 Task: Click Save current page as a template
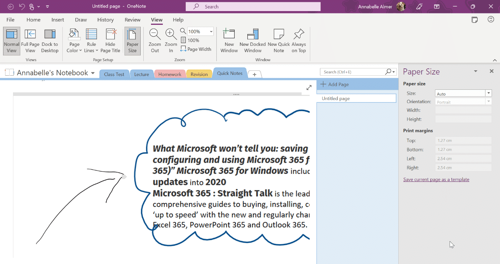(x=436, y=180)
